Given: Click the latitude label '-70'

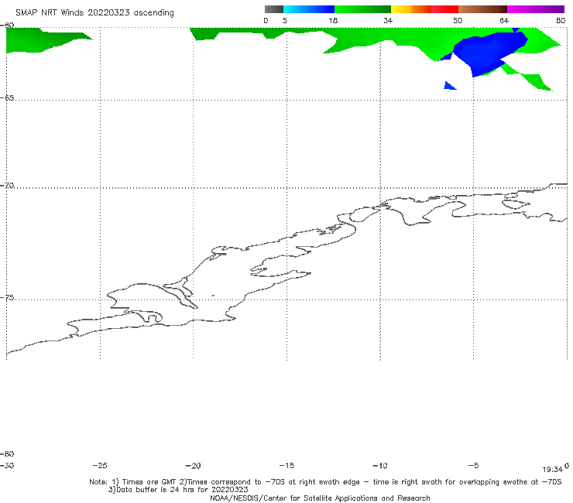Looking at the screenshot, I should click(7, 186).
